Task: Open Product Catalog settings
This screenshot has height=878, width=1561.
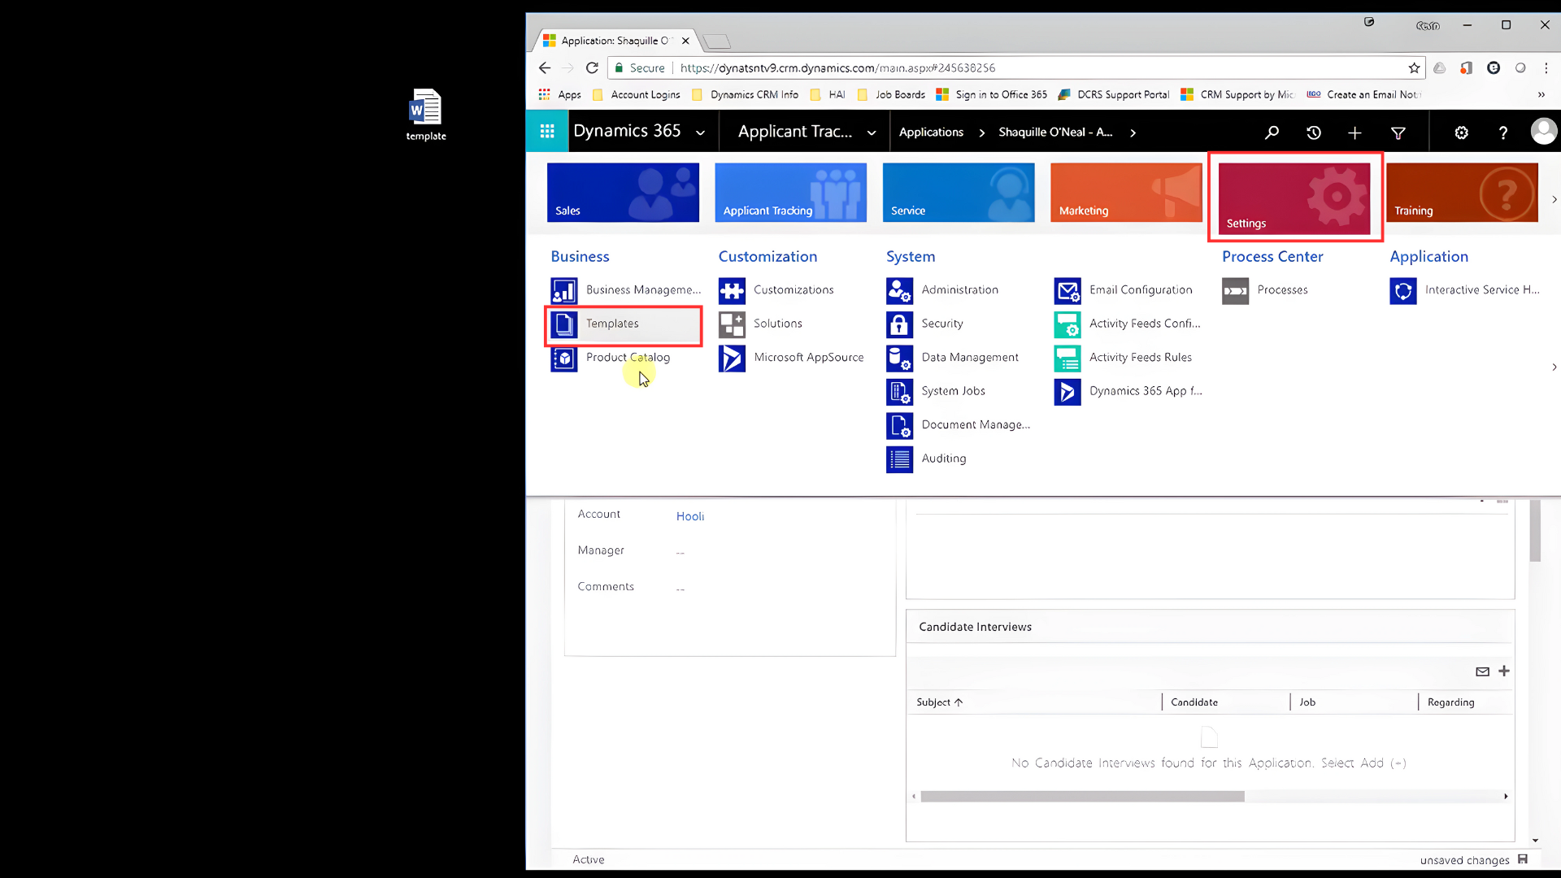Action: click(611, 358)
